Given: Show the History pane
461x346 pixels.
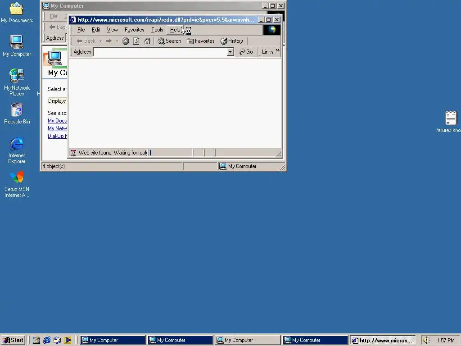Looking at the screenshot, I should click(232, 41).
